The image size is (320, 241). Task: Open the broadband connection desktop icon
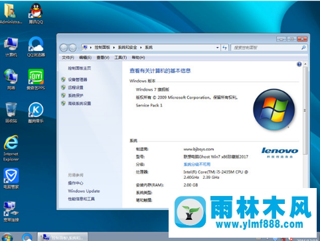point(11,211)
